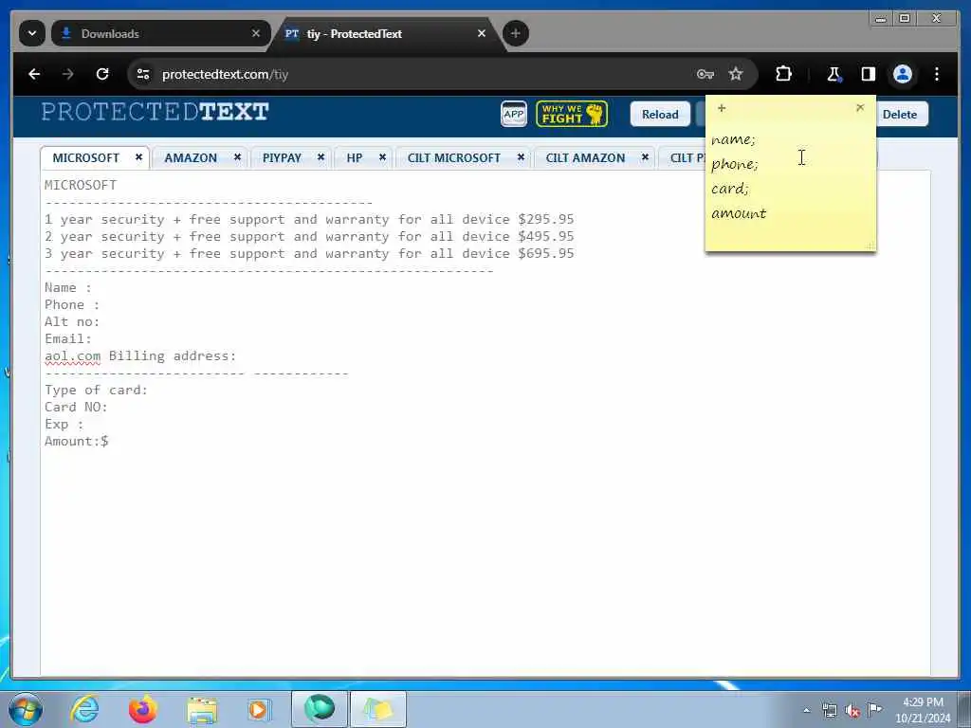Open Sticky Notes from taskbar
The height and width of the screenshot is (728, 971).
pyautogui.click(x=378, y=709)
